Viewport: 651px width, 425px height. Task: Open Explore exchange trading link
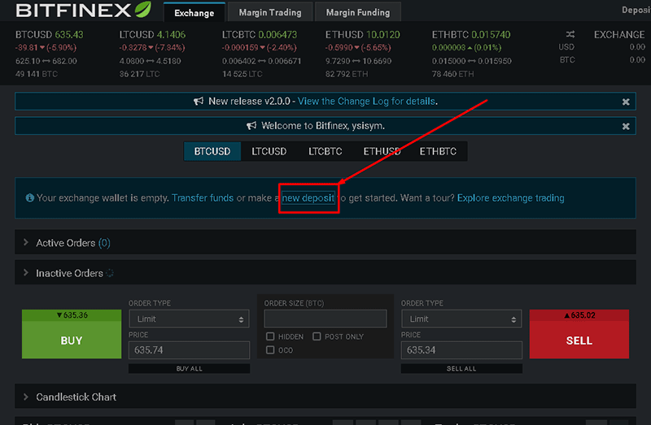coord(511,197)
